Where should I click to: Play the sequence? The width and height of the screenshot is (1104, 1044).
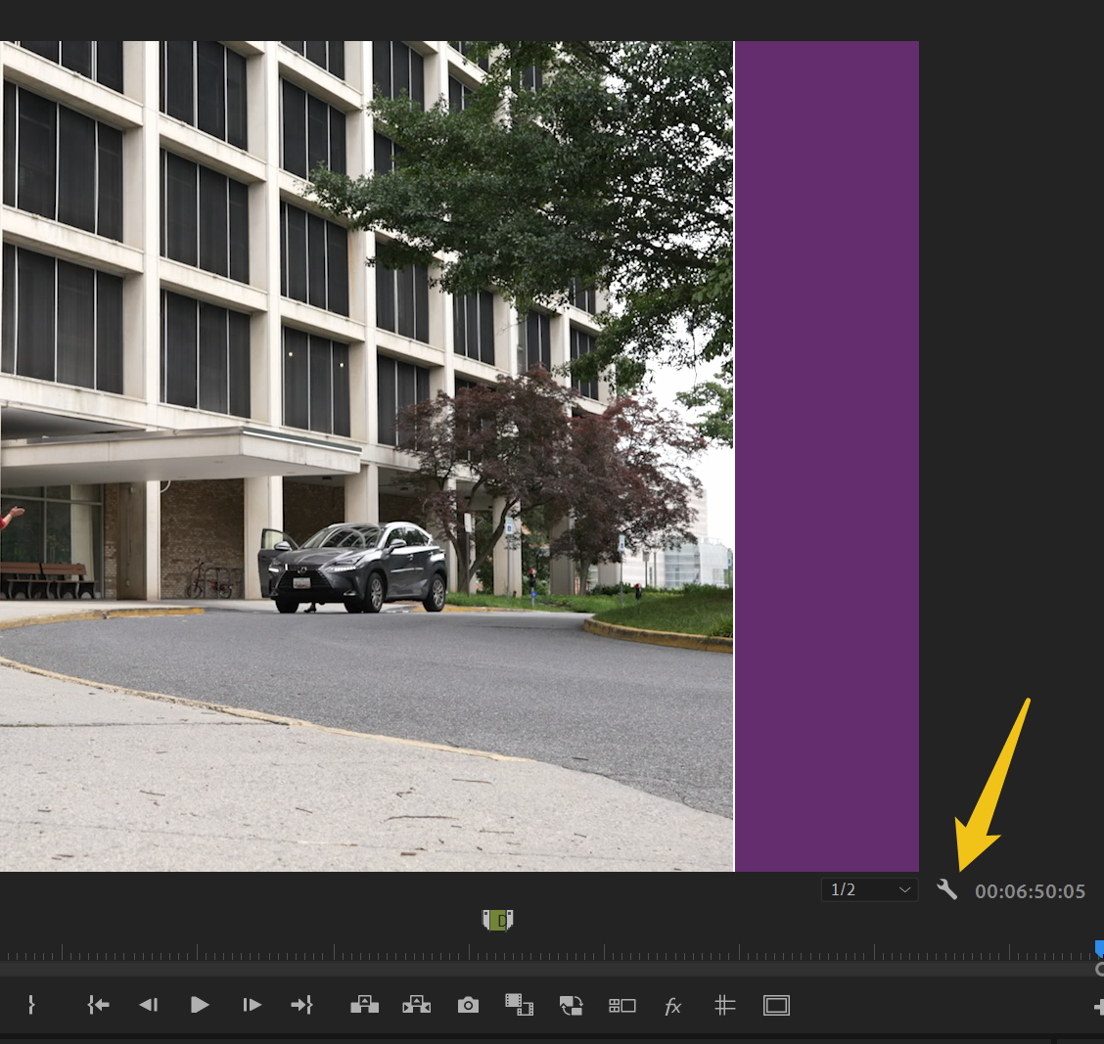[199, 1005]
